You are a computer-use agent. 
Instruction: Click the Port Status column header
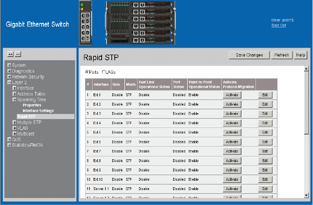[x=179, y=85]
